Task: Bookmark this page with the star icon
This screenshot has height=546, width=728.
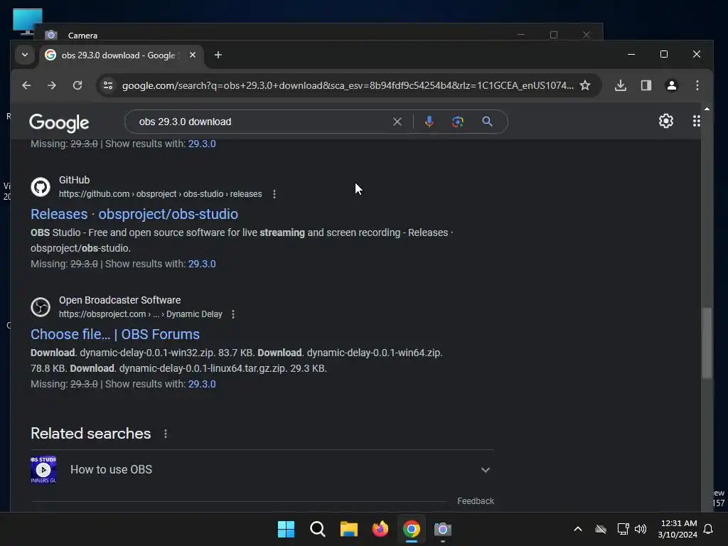Action: coord(585,85)
